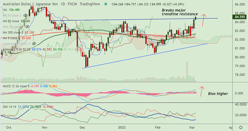
Task: Click the MACD histogram value 0.184
Action: (x=35, y=86)
